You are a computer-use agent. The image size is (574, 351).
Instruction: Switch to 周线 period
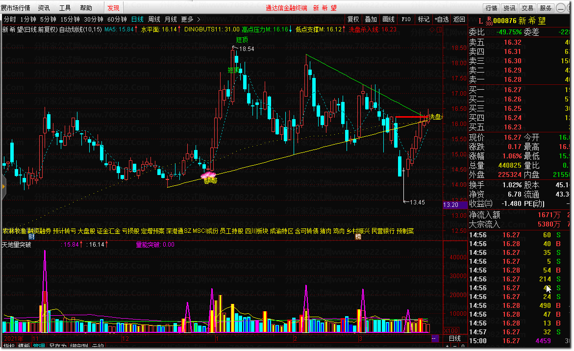click(154, 20)
